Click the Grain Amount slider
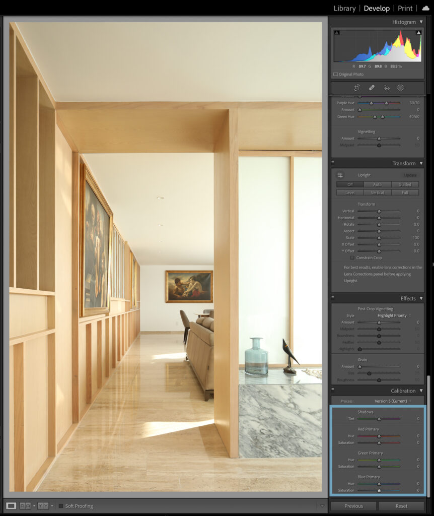 [379, 366]
